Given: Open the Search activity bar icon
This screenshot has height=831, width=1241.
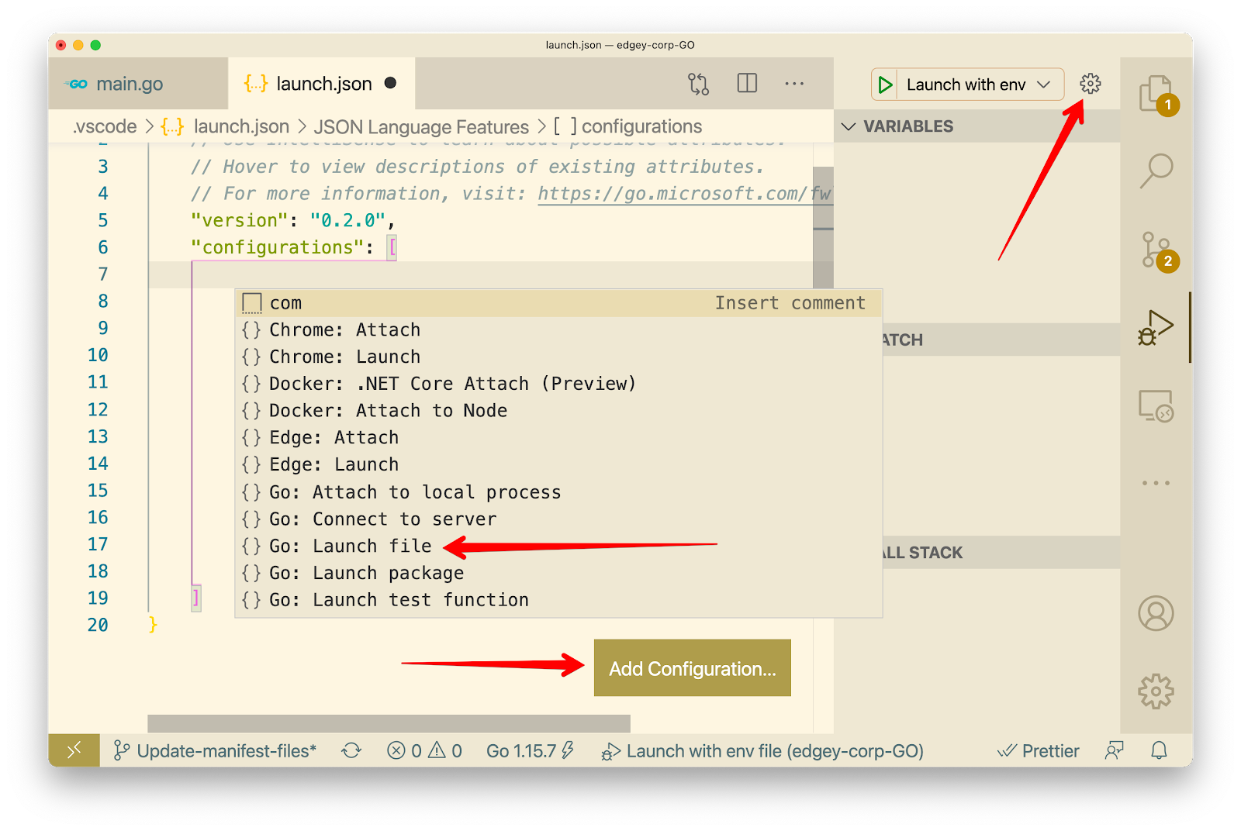Looking at the screenshot, I should (1156, 171).
